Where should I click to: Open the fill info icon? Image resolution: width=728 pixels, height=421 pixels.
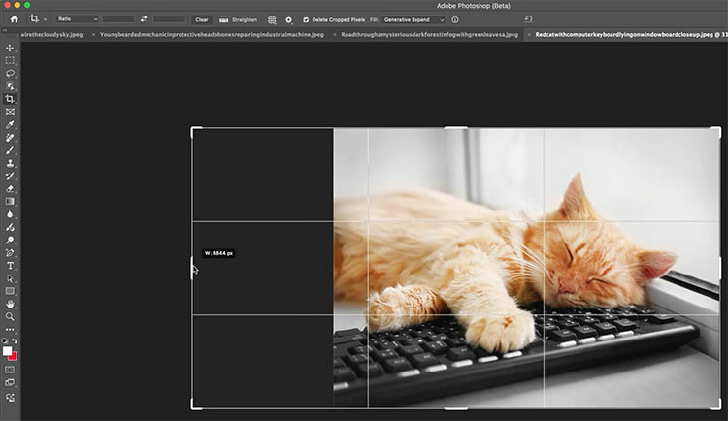tap(455, 20)
